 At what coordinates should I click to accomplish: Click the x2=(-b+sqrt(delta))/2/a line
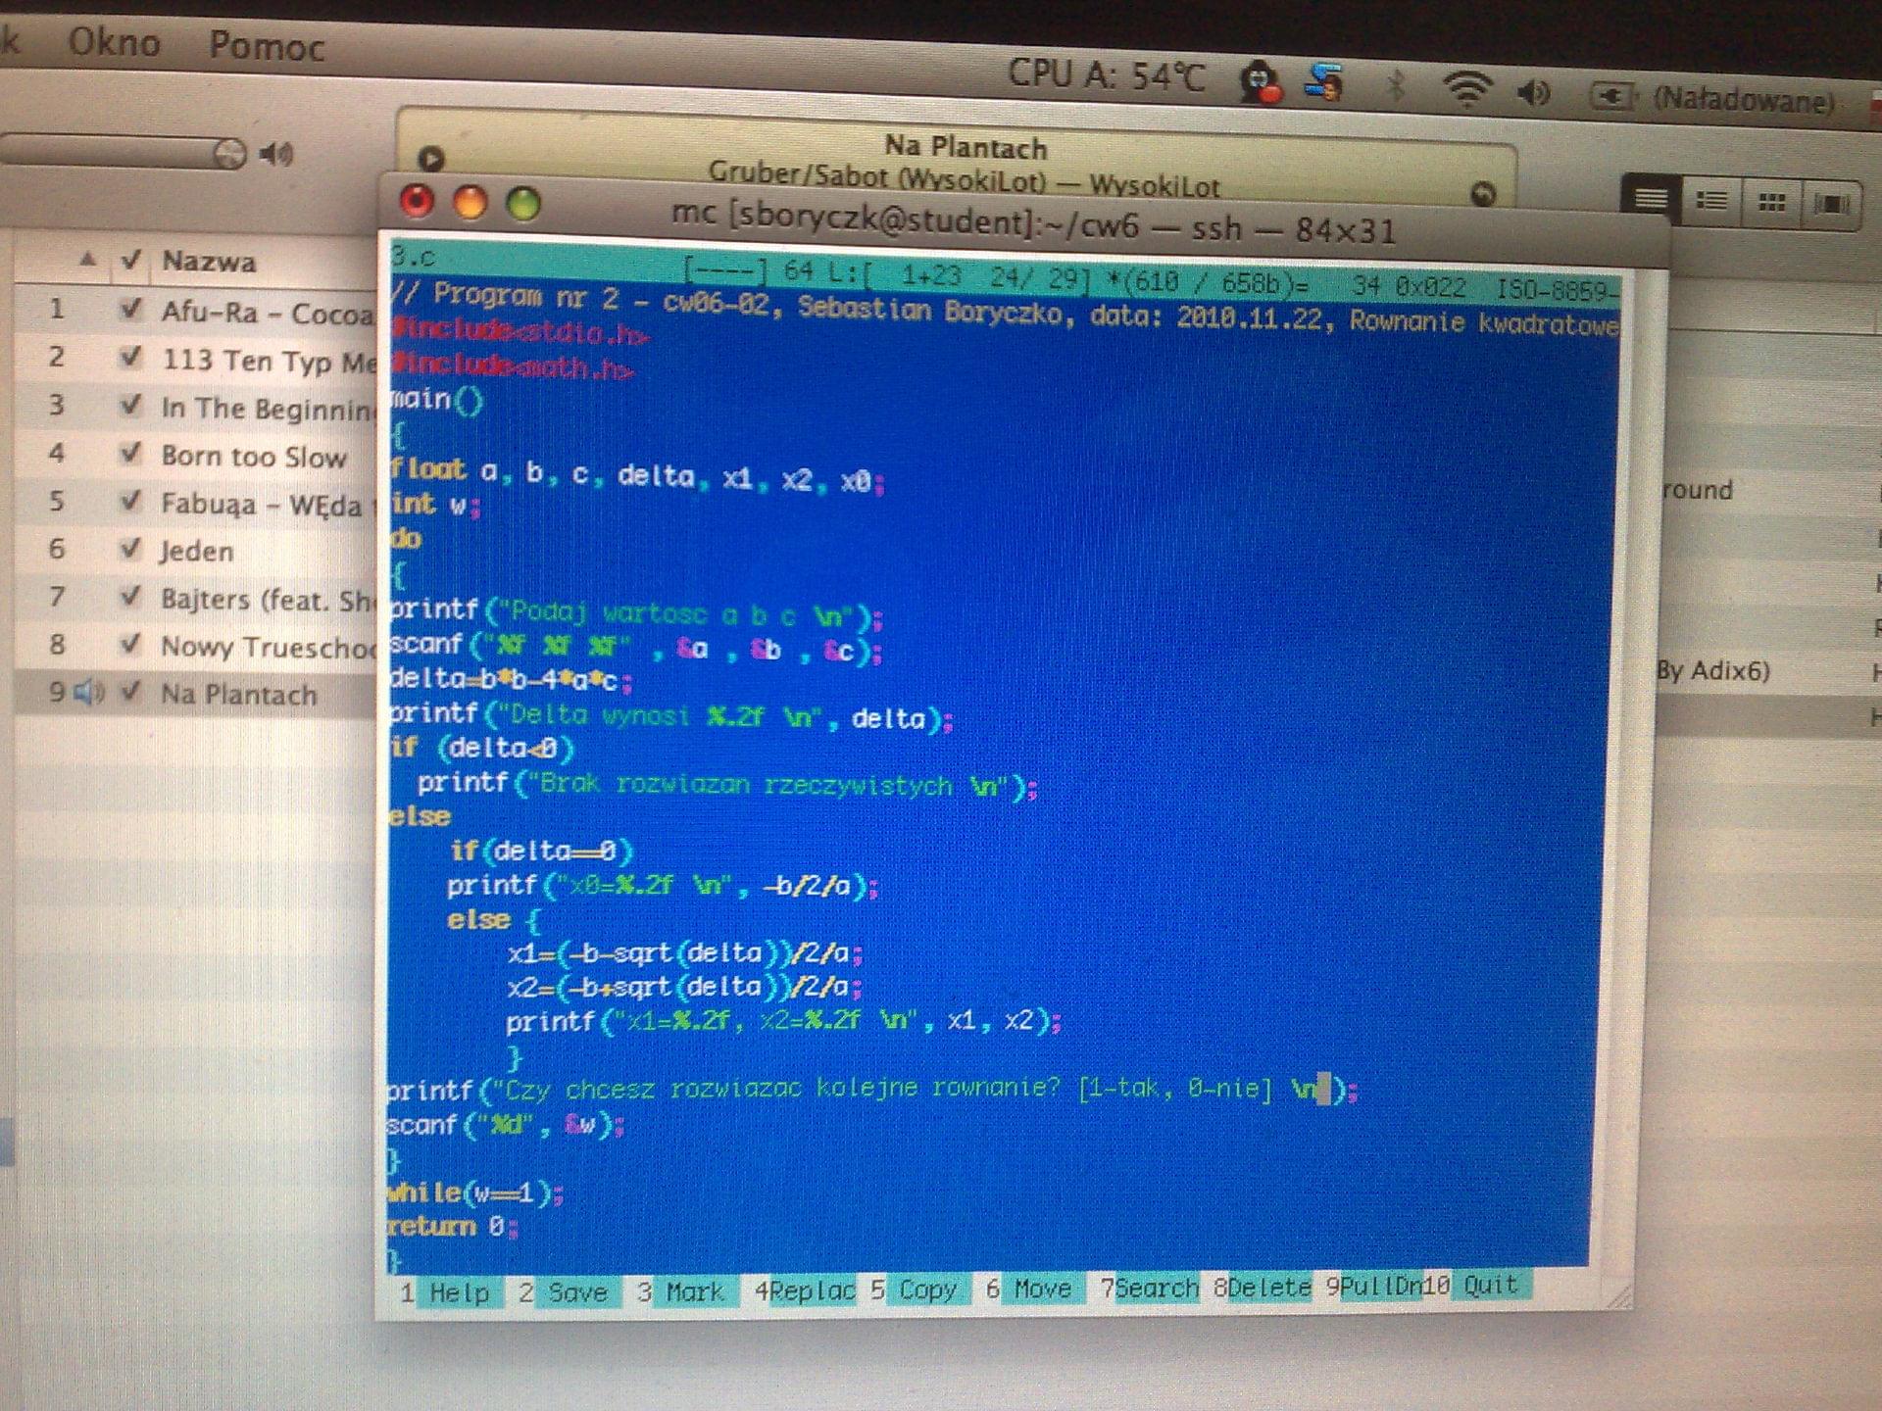click(685, 987)
